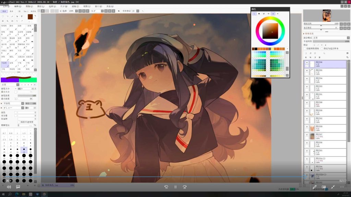Adjust layer 不透明度 opacity slider
This screenshot has height=197, width=351.
(x=331, y=41)
